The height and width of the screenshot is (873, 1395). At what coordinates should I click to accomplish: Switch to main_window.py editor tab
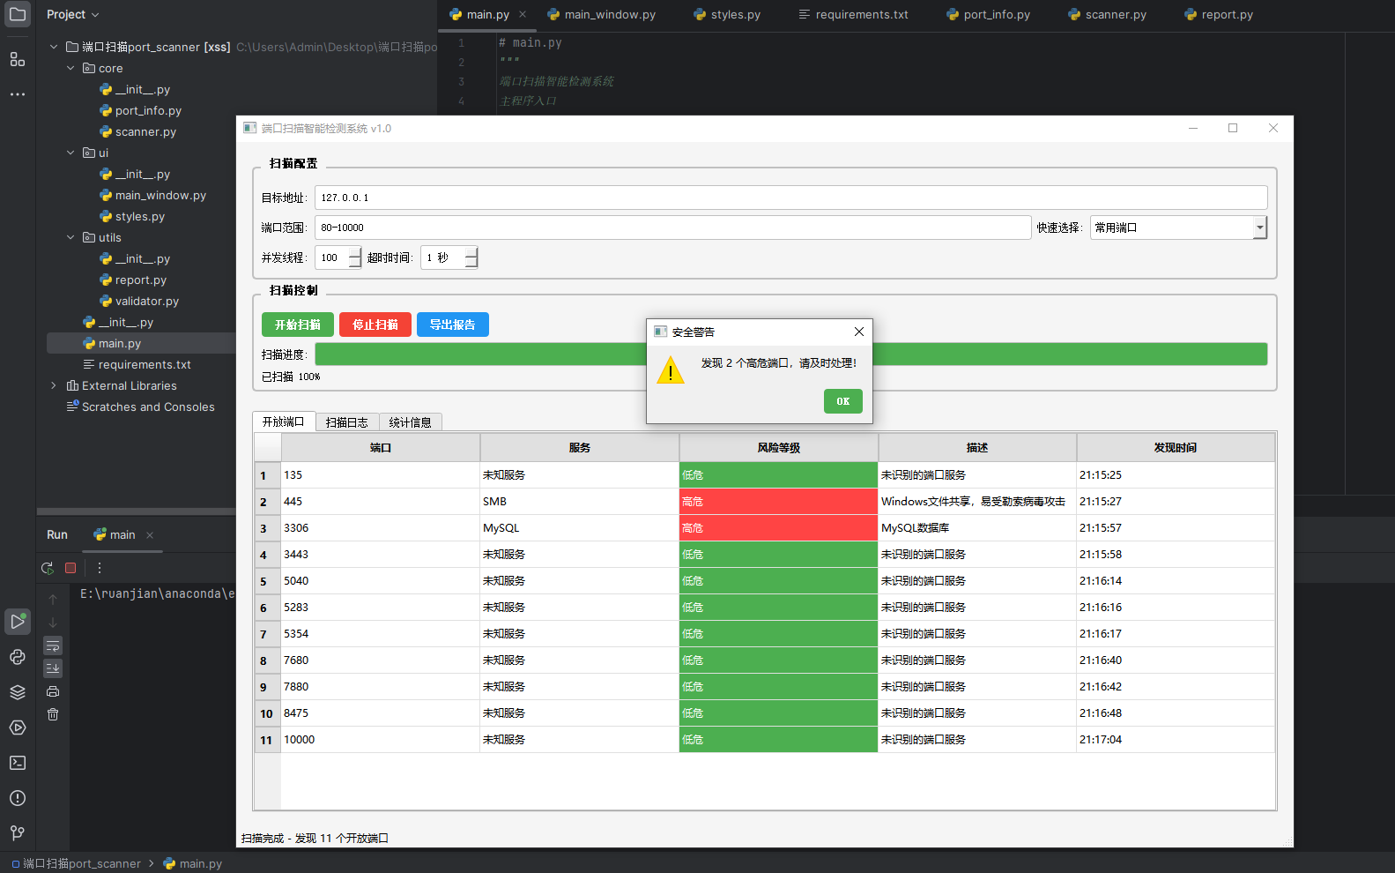(x=601, y=15)
